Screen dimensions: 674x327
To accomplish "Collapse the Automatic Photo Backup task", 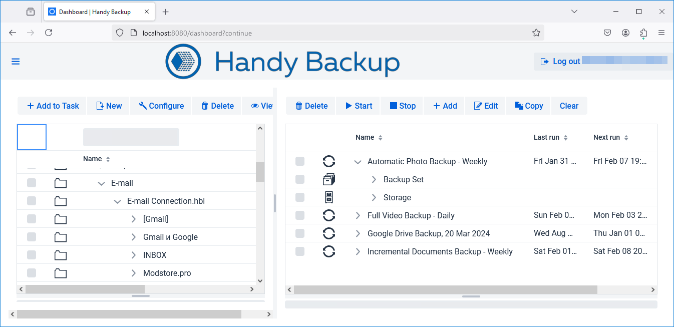I will coord(358,162).
